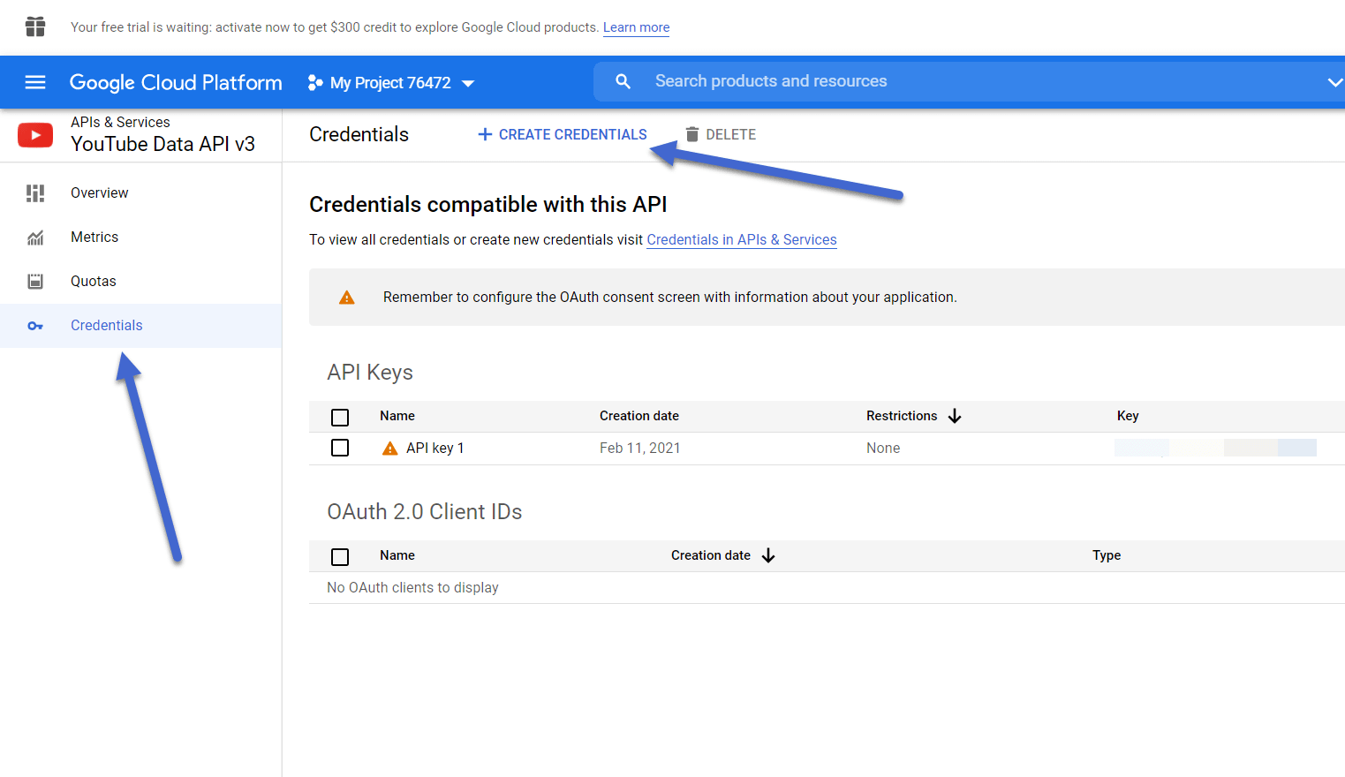Open the Metrics sidebar item
The height and width of the screenshot is (777, 1345).
[94, 238]
